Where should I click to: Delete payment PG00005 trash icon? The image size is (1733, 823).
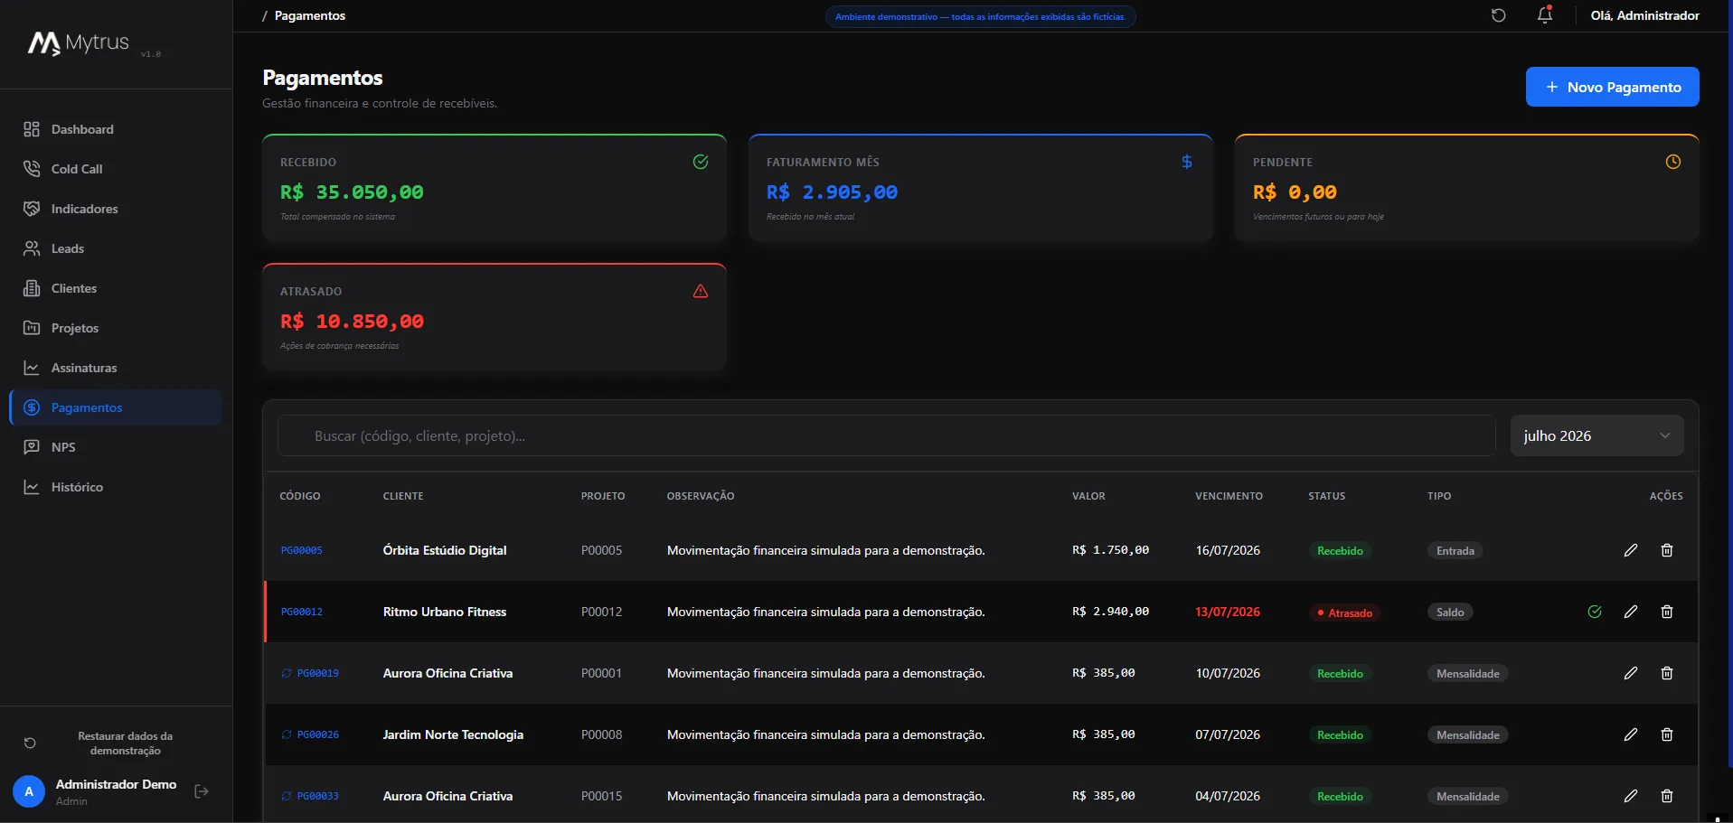tap(1667, 550)
